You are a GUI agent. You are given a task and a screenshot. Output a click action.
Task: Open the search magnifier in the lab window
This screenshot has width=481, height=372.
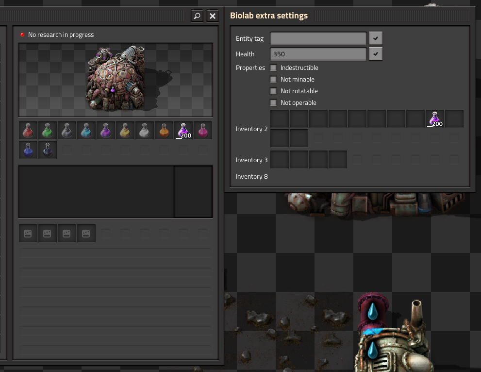click(197, 16)
